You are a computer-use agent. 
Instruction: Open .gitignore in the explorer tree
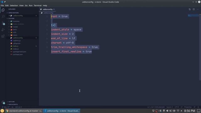point(17,43)
